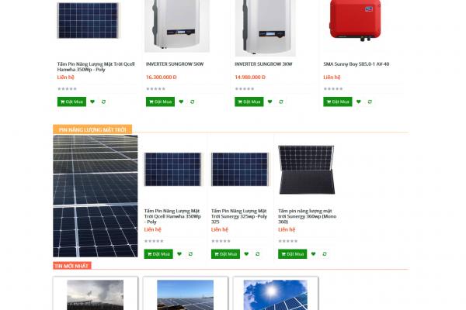
Task: Click the red SMA Sunny Boy product image
Action: pyautogui.click(x=355, y=21)
